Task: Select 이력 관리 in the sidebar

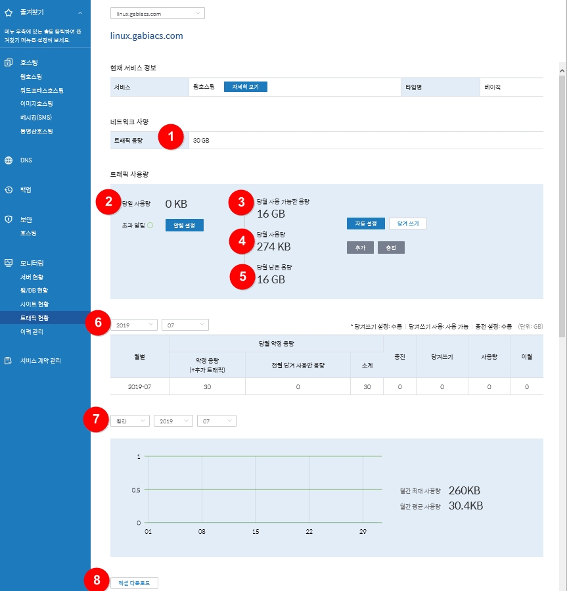Action: tap(32, 332)
